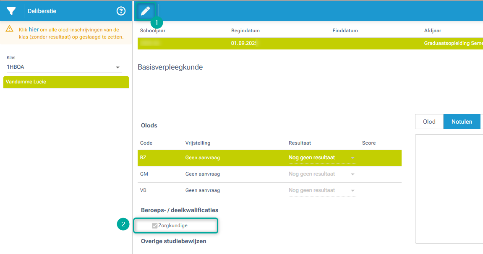Viewport: 483px width, 254px height.
Task: Select student Vandamme Lucie
Action: tap(66, 82)
